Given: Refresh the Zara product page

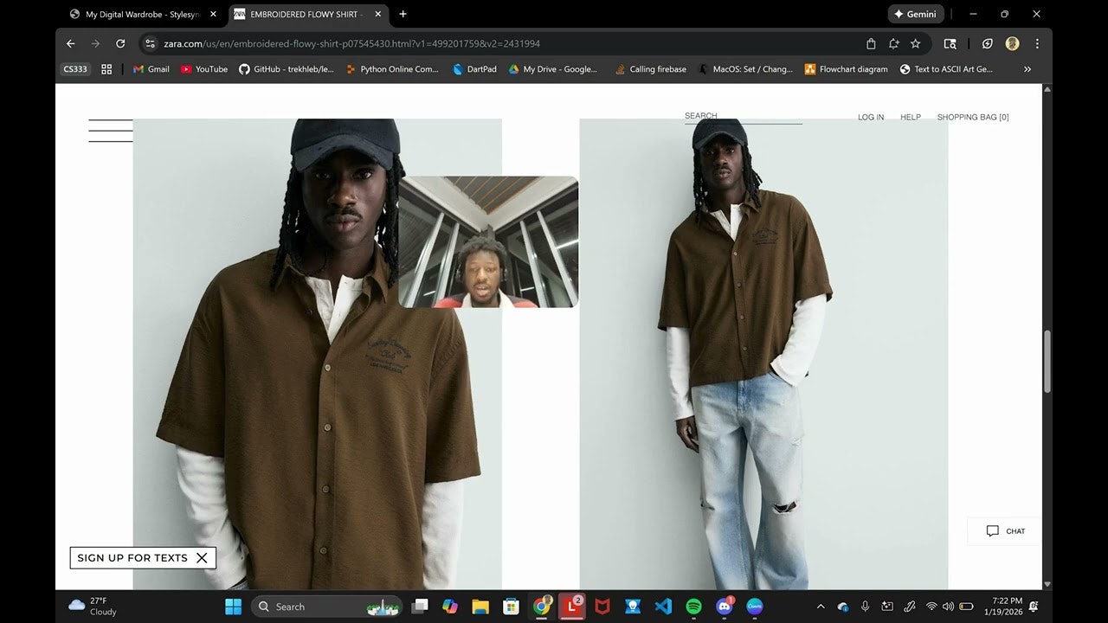Looking at the screenshot, I should click(x=120, y=42).
